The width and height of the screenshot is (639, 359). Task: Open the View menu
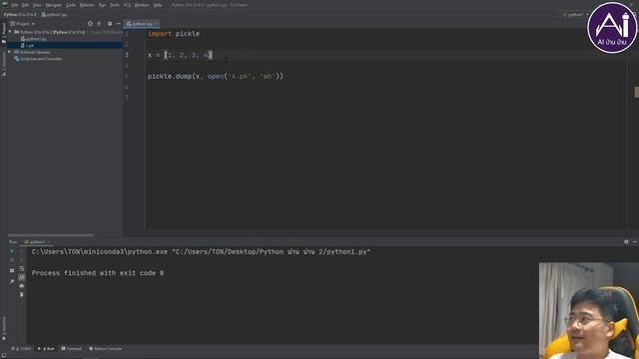pyautogui.click(x=37, y=5)
